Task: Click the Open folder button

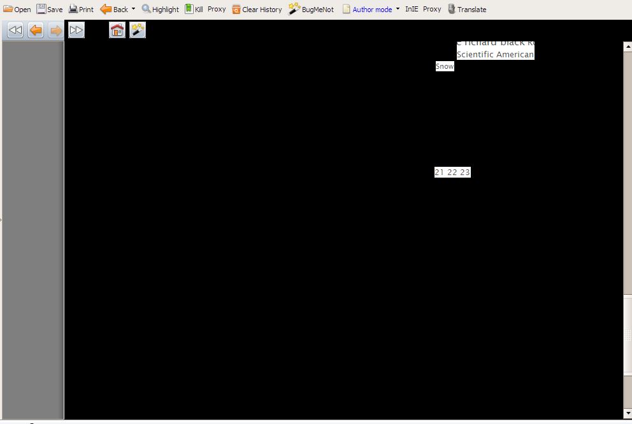Action: (x=17, y=10)
